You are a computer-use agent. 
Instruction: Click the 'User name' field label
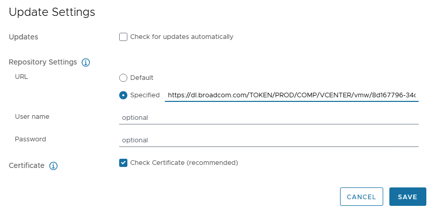click(x=32, y=117)
